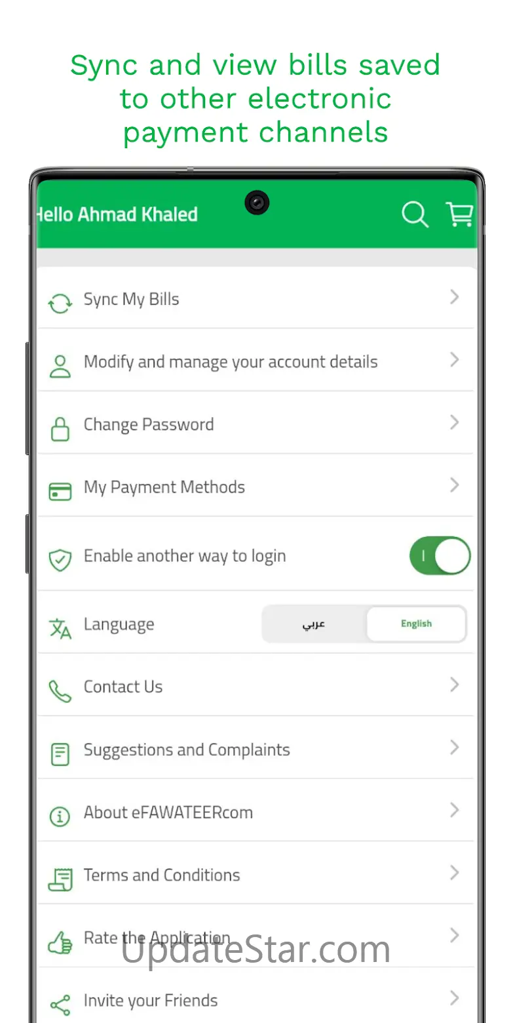Expand the Sync My Bills chevron
Image resolution: width=511 pixels, height=1023 pixels.
coord(454,297)
